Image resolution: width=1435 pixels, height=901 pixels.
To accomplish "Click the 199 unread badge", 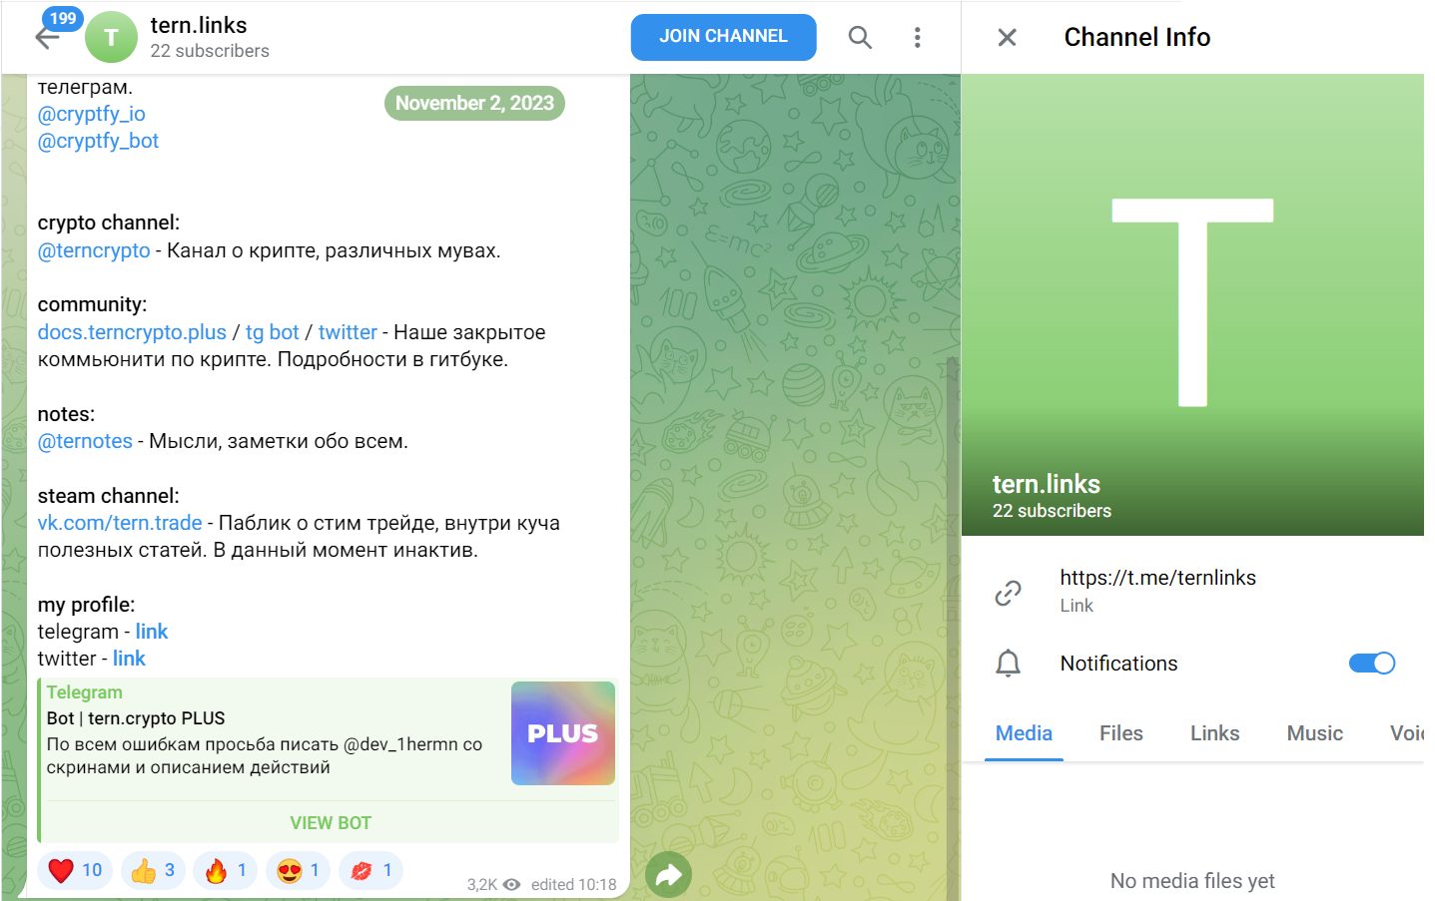I will 63,18.
